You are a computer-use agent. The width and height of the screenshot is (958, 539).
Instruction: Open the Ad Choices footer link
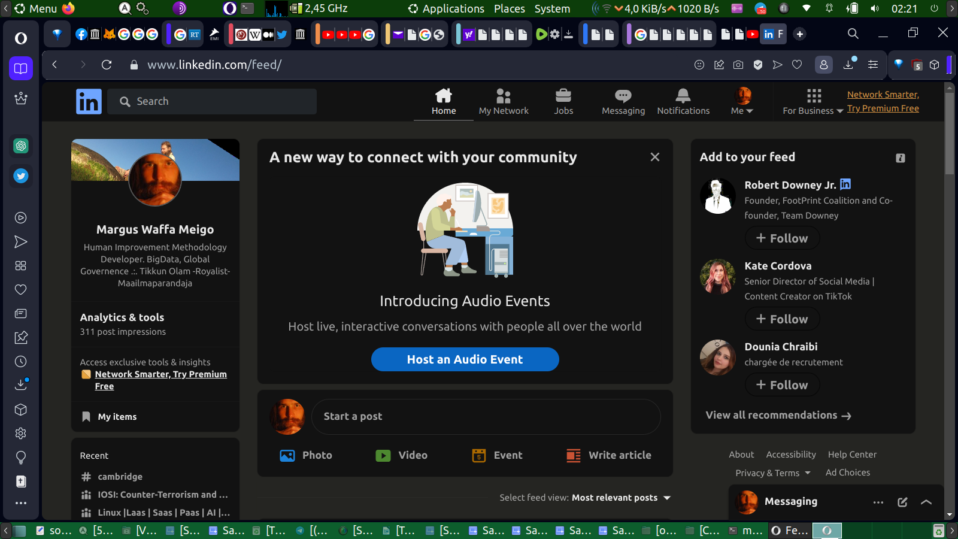[x=848, y=473]
